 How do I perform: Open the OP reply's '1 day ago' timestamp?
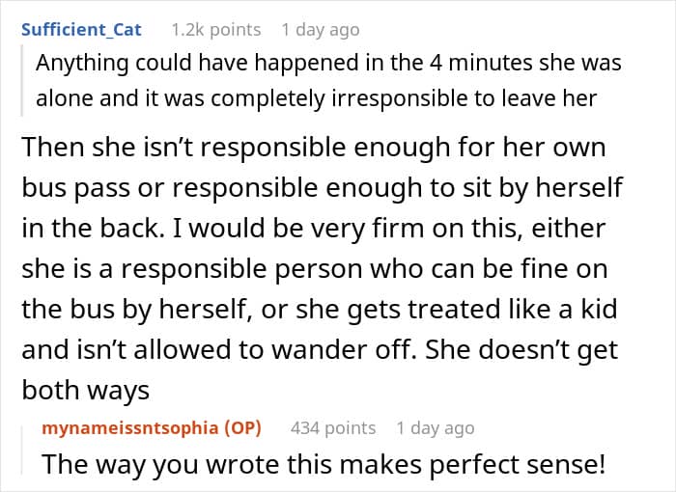click(x=436, y=427)
